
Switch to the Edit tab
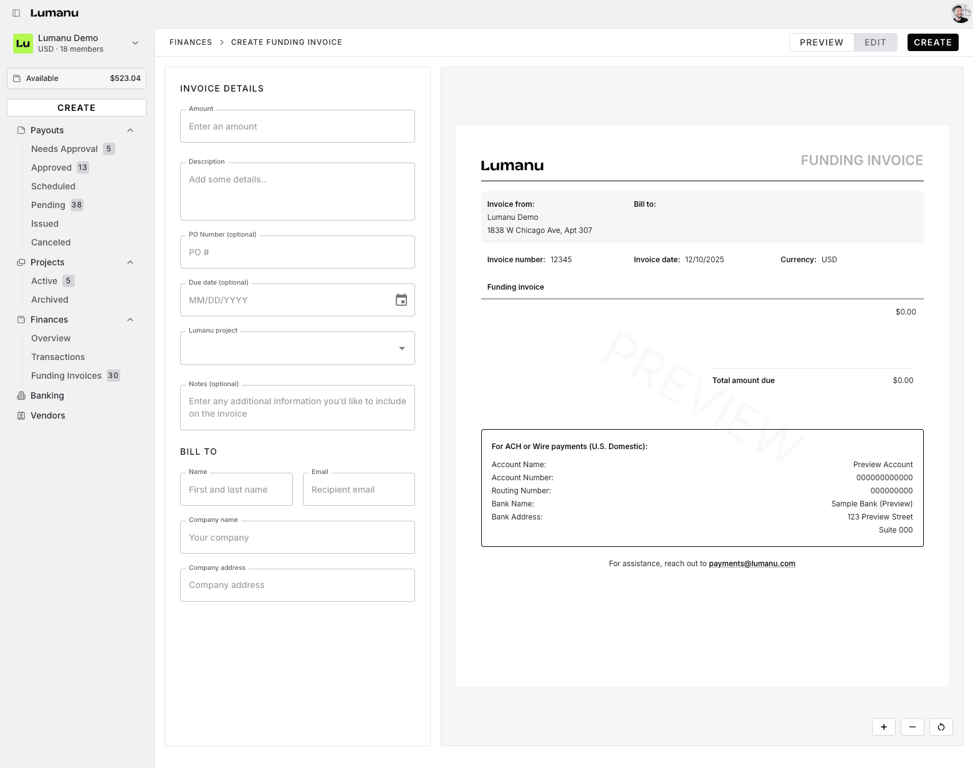tap(875, 42)
